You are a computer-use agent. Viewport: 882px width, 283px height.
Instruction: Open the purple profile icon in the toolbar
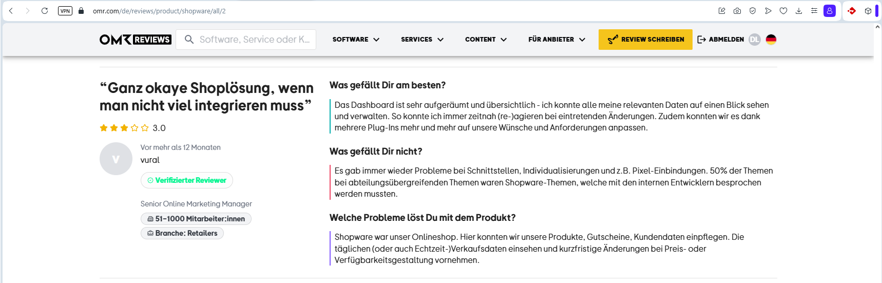(829, 11)
